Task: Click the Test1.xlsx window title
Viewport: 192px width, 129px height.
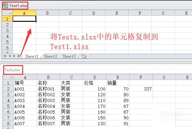Action: (x=18, y=6)
